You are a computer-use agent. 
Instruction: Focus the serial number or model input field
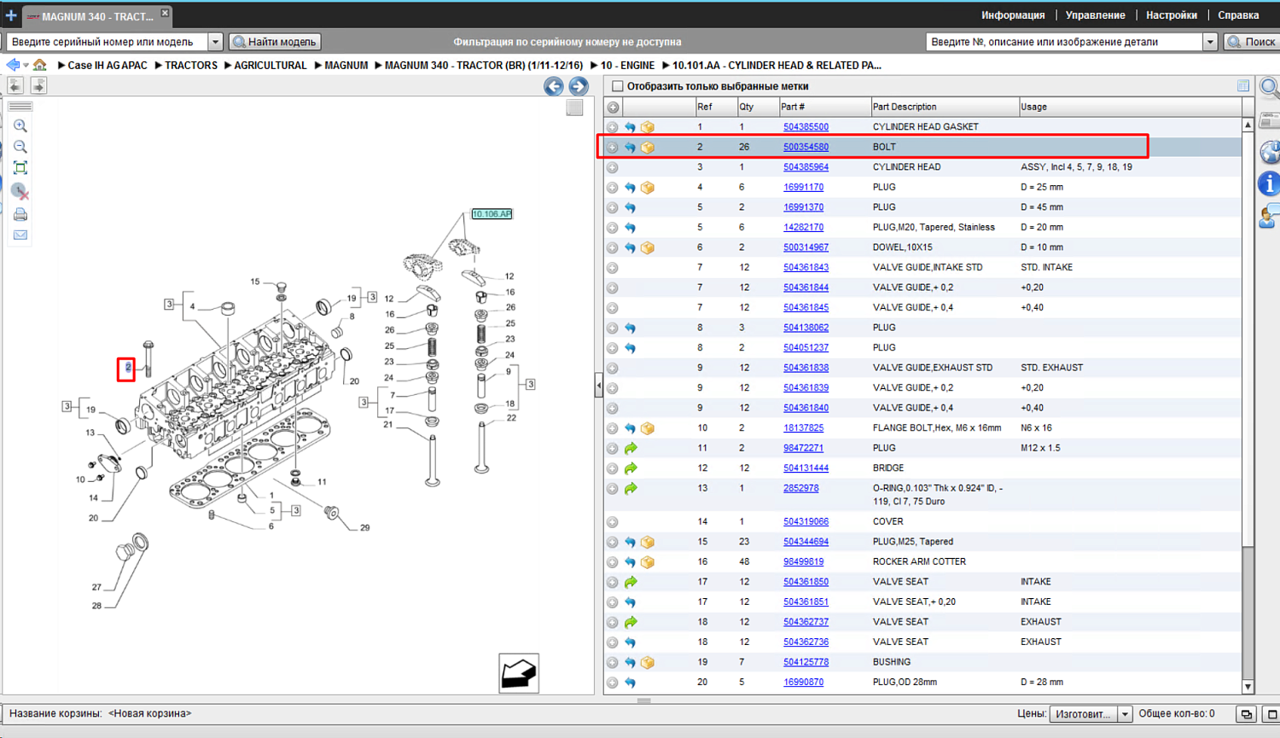[x=108, y=42]
